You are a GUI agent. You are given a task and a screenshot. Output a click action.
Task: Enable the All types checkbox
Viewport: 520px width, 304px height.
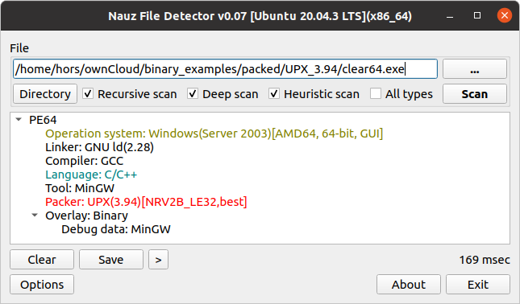(x=376, y=94)
